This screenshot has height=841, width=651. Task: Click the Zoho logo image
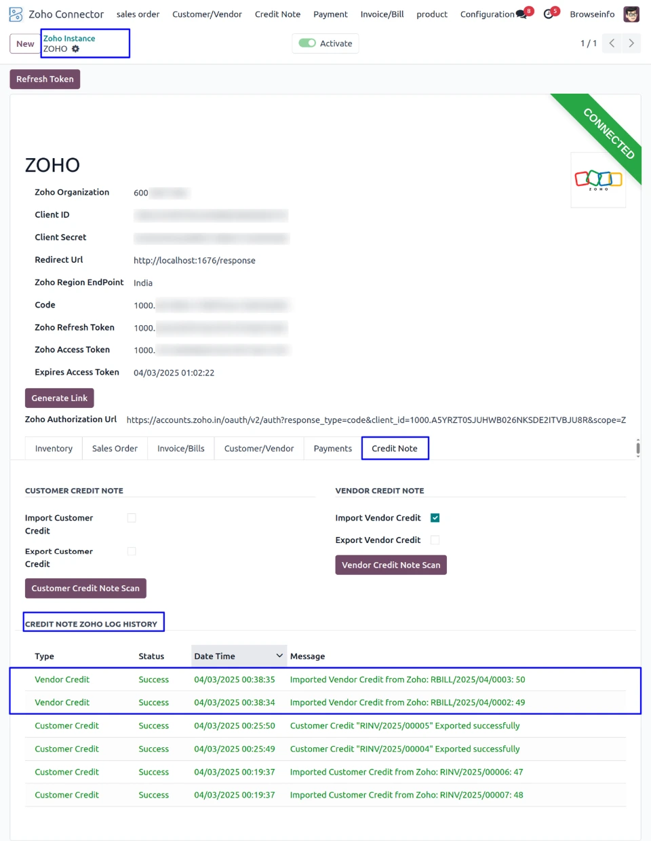(x=598, y=179)
